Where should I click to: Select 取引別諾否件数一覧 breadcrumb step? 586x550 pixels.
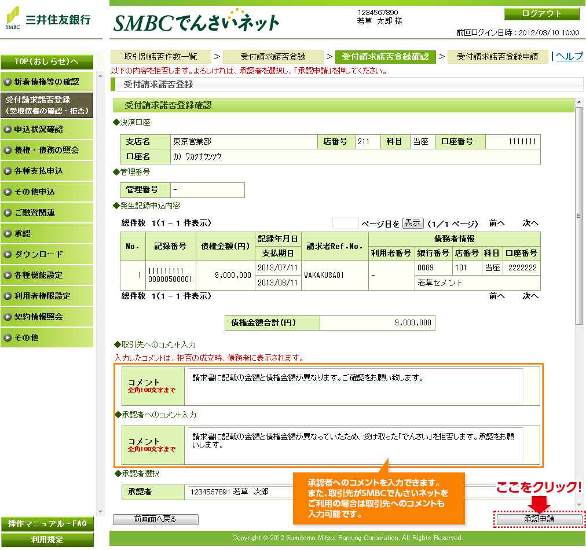pos(161,57)
